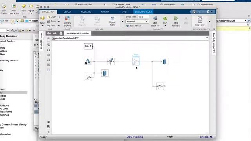Click the up to parent arrow
This screenshot has height=141, width=251.
tap(61, 33)
